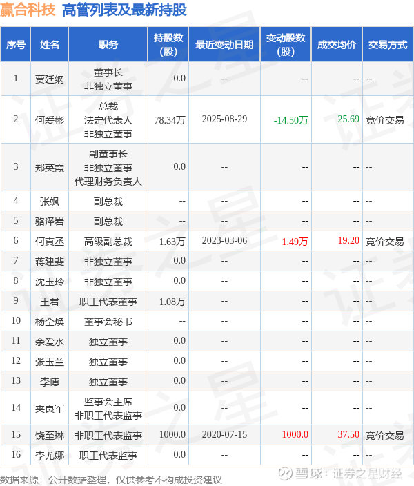Select the name 沈玉玲
The height and width of the screenshot is (486, 414).
pyautogui.click(x=49, y=282)
